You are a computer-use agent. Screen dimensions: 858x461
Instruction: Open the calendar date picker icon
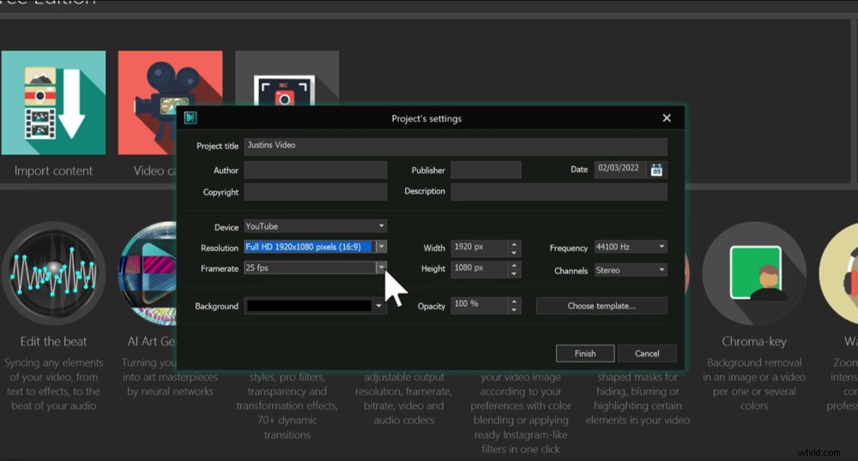click(656, 170)
